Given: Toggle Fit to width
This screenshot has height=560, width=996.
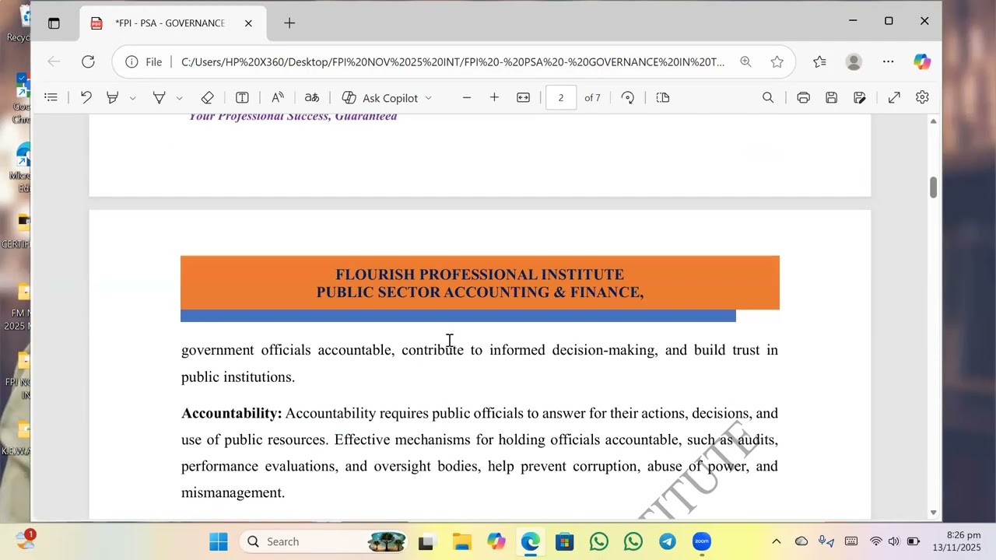Looking at the screenshot, I should tap(524, 97).
